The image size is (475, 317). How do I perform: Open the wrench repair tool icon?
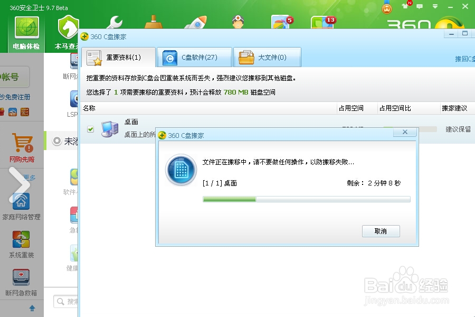pos(114,22)
